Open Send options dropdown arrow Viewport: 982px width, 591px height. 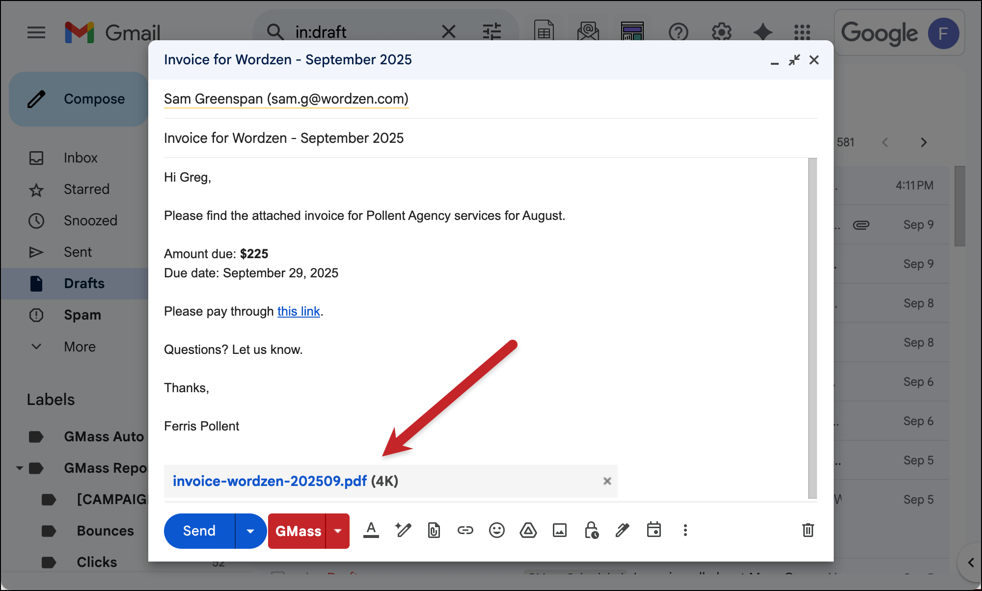coord(250,531)
